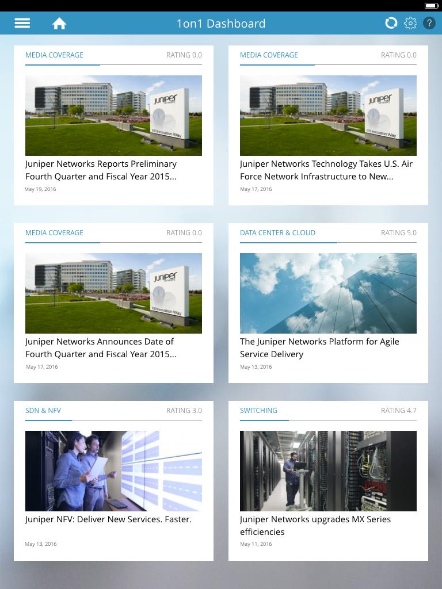This screenshot has height=589, width=442.
Task: Open glass building cloud thumbnail
Action: [x=328, y=293]
